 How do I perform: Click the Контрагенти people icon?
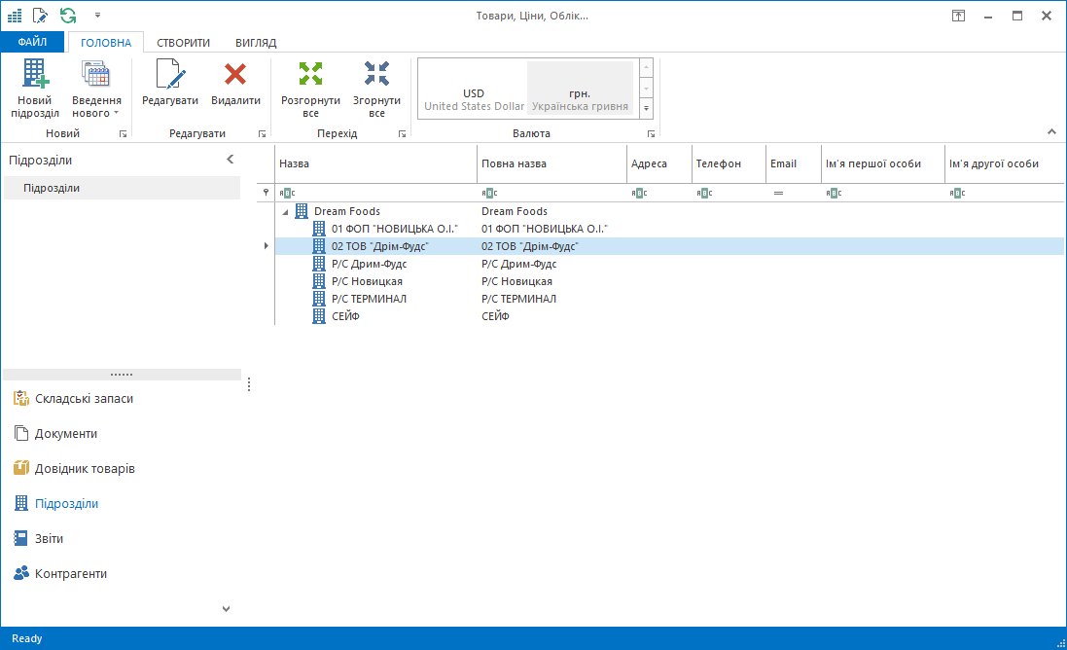pyautogui.click(x=21, y=573)
